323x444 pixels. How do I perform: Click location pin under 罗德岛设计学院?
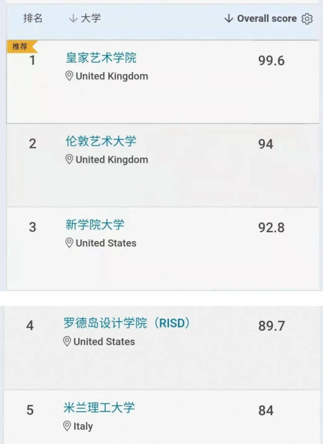(x=67, y=341)
